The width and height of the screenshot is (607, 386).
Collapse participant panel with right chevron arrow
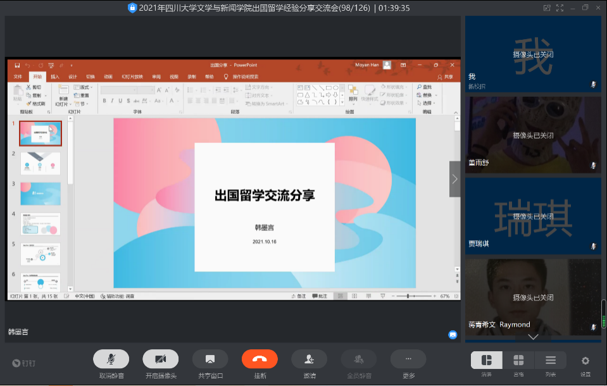click(454, 179)
